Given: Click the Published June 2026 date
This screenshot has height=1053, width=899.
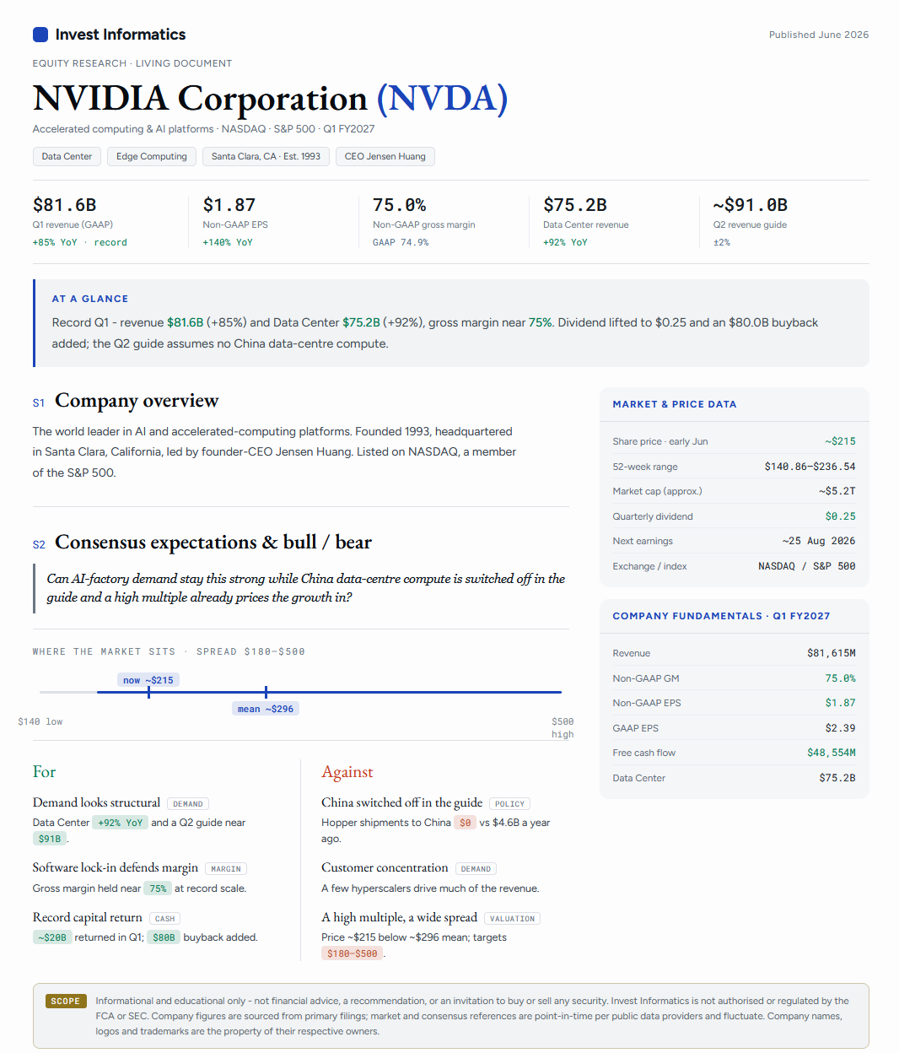Looking at the screenshot, I should point(819,35).
